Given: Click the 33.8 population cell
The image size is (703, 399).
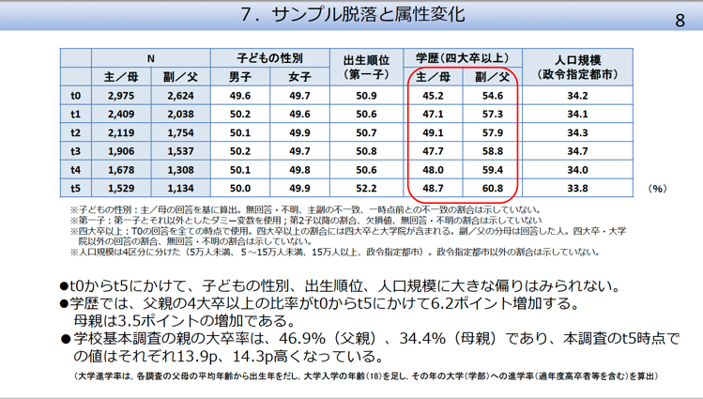Looking at the screenshot, I should tap(577, 187).
